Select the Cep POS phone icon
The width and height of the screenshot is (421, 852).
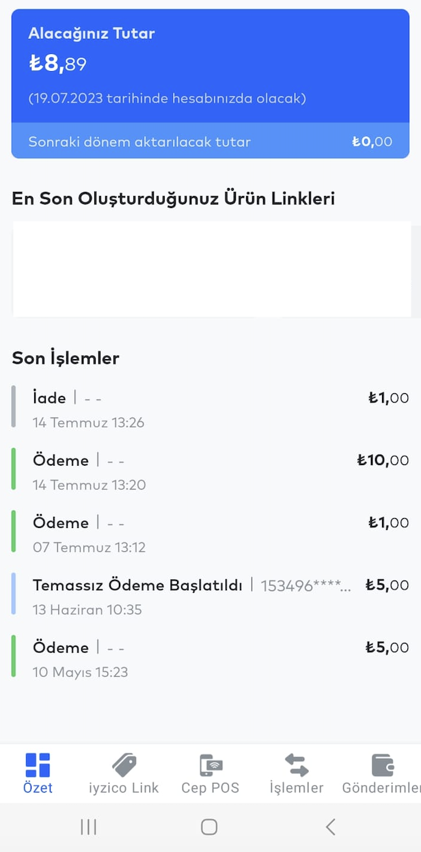point(210,765)
